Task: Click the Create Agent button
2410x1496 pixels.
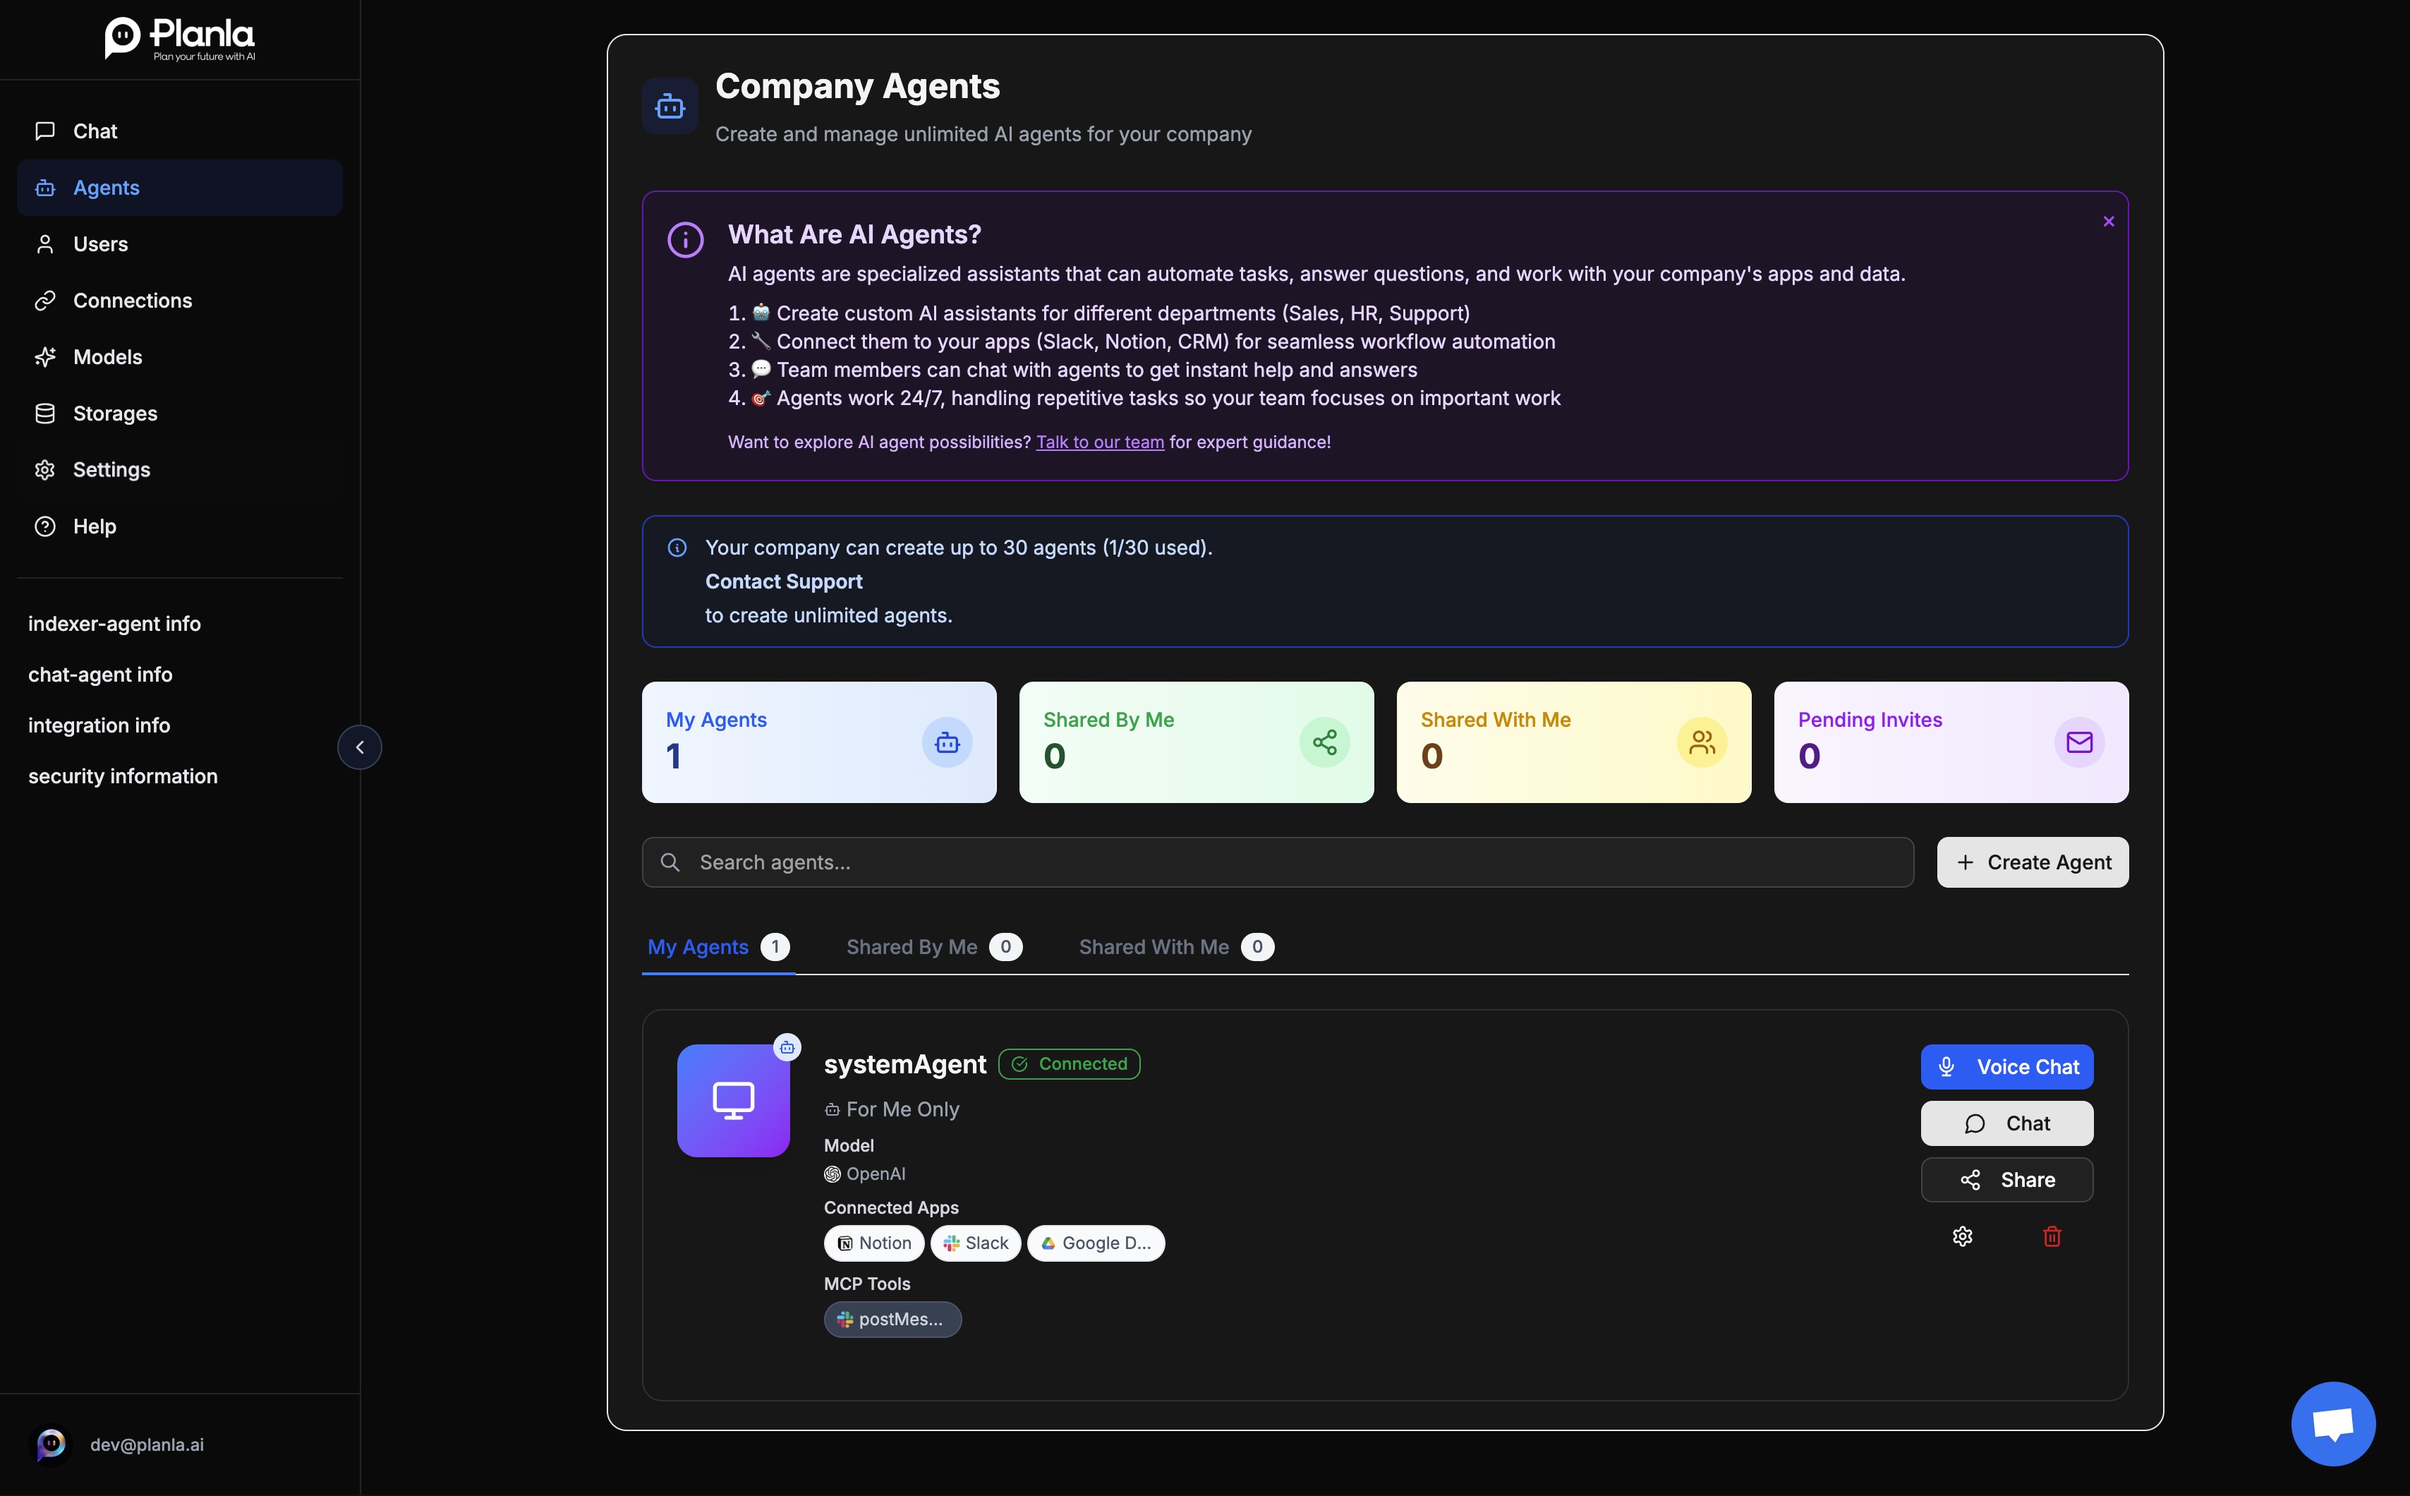Action: coord(2033,863)
